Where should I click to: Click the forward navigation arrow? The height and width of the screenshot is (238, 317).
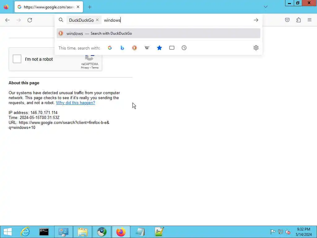[19, 20]
